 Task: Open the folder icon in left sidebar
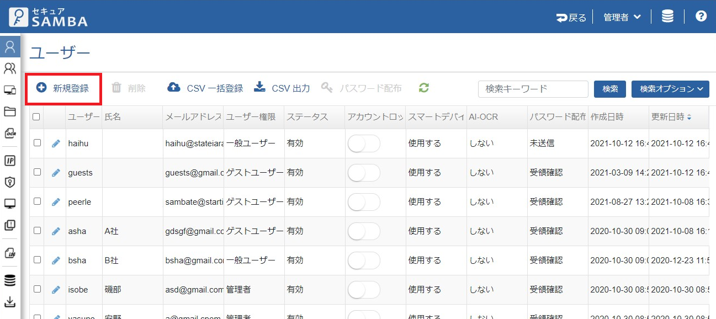10,111
